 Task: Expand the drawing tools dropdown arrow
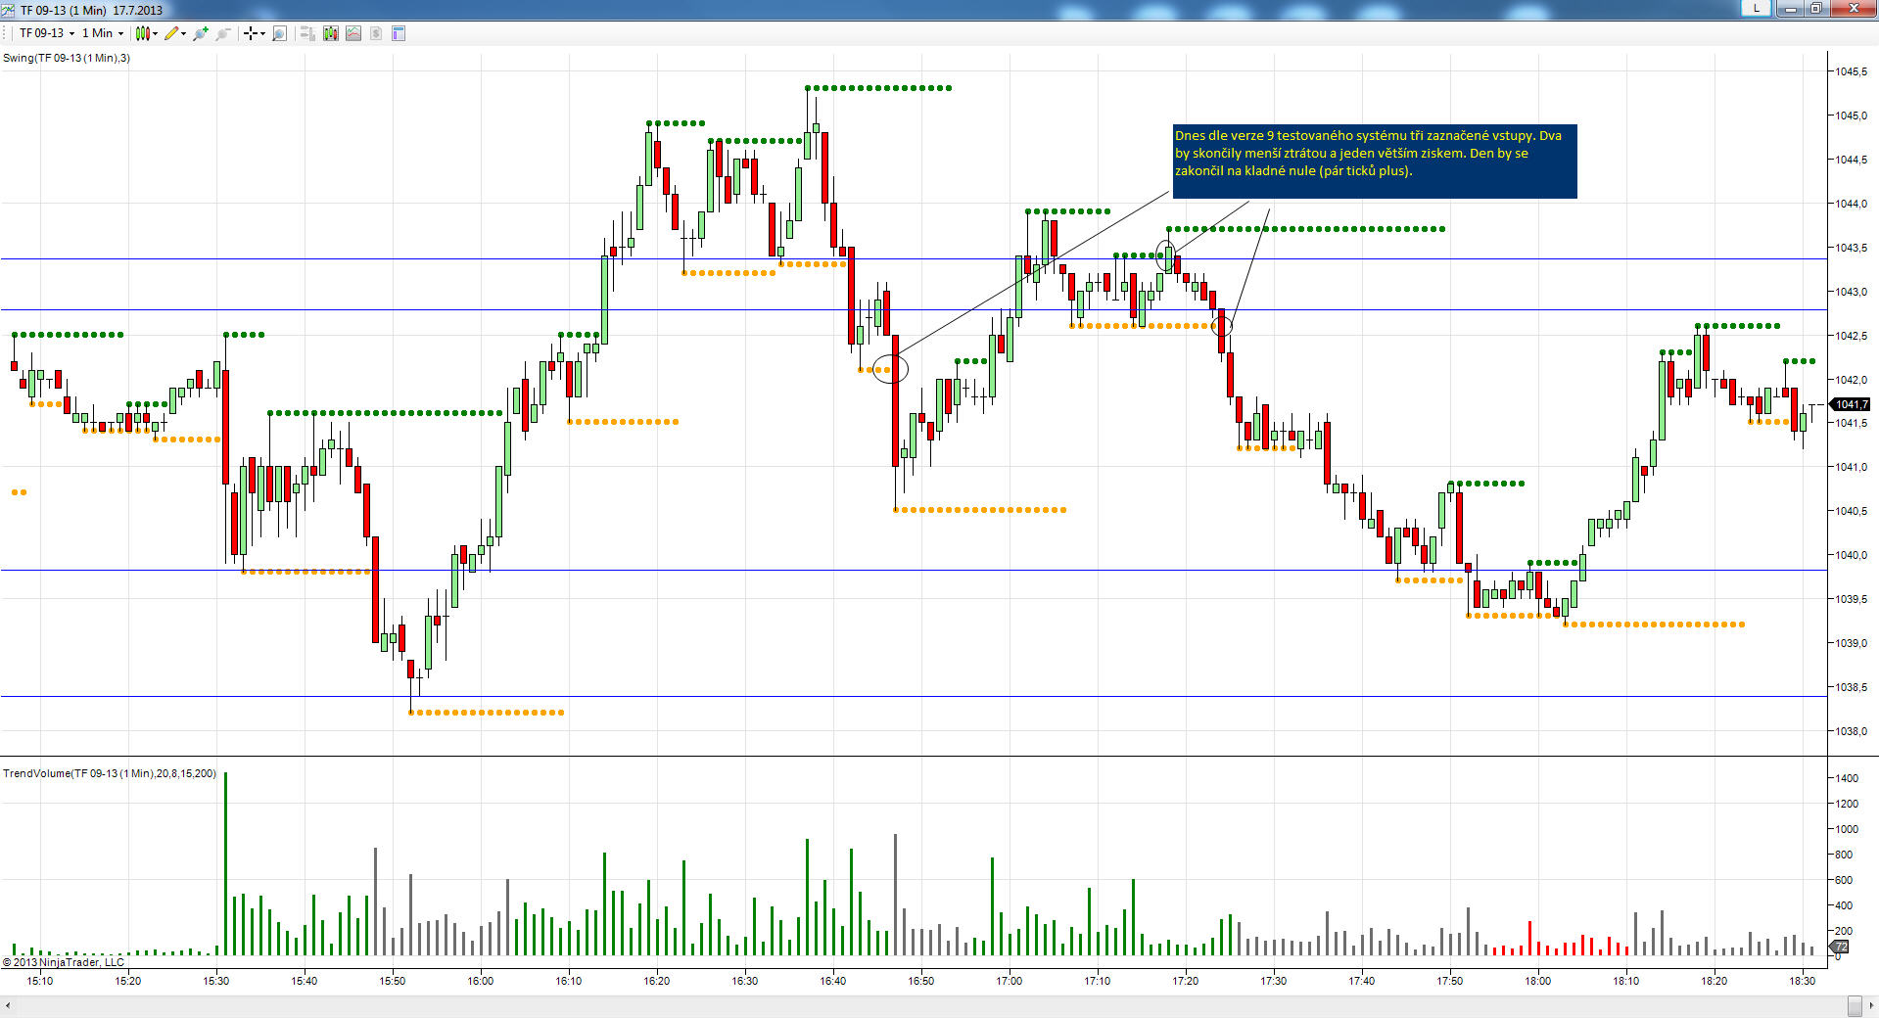183,33
